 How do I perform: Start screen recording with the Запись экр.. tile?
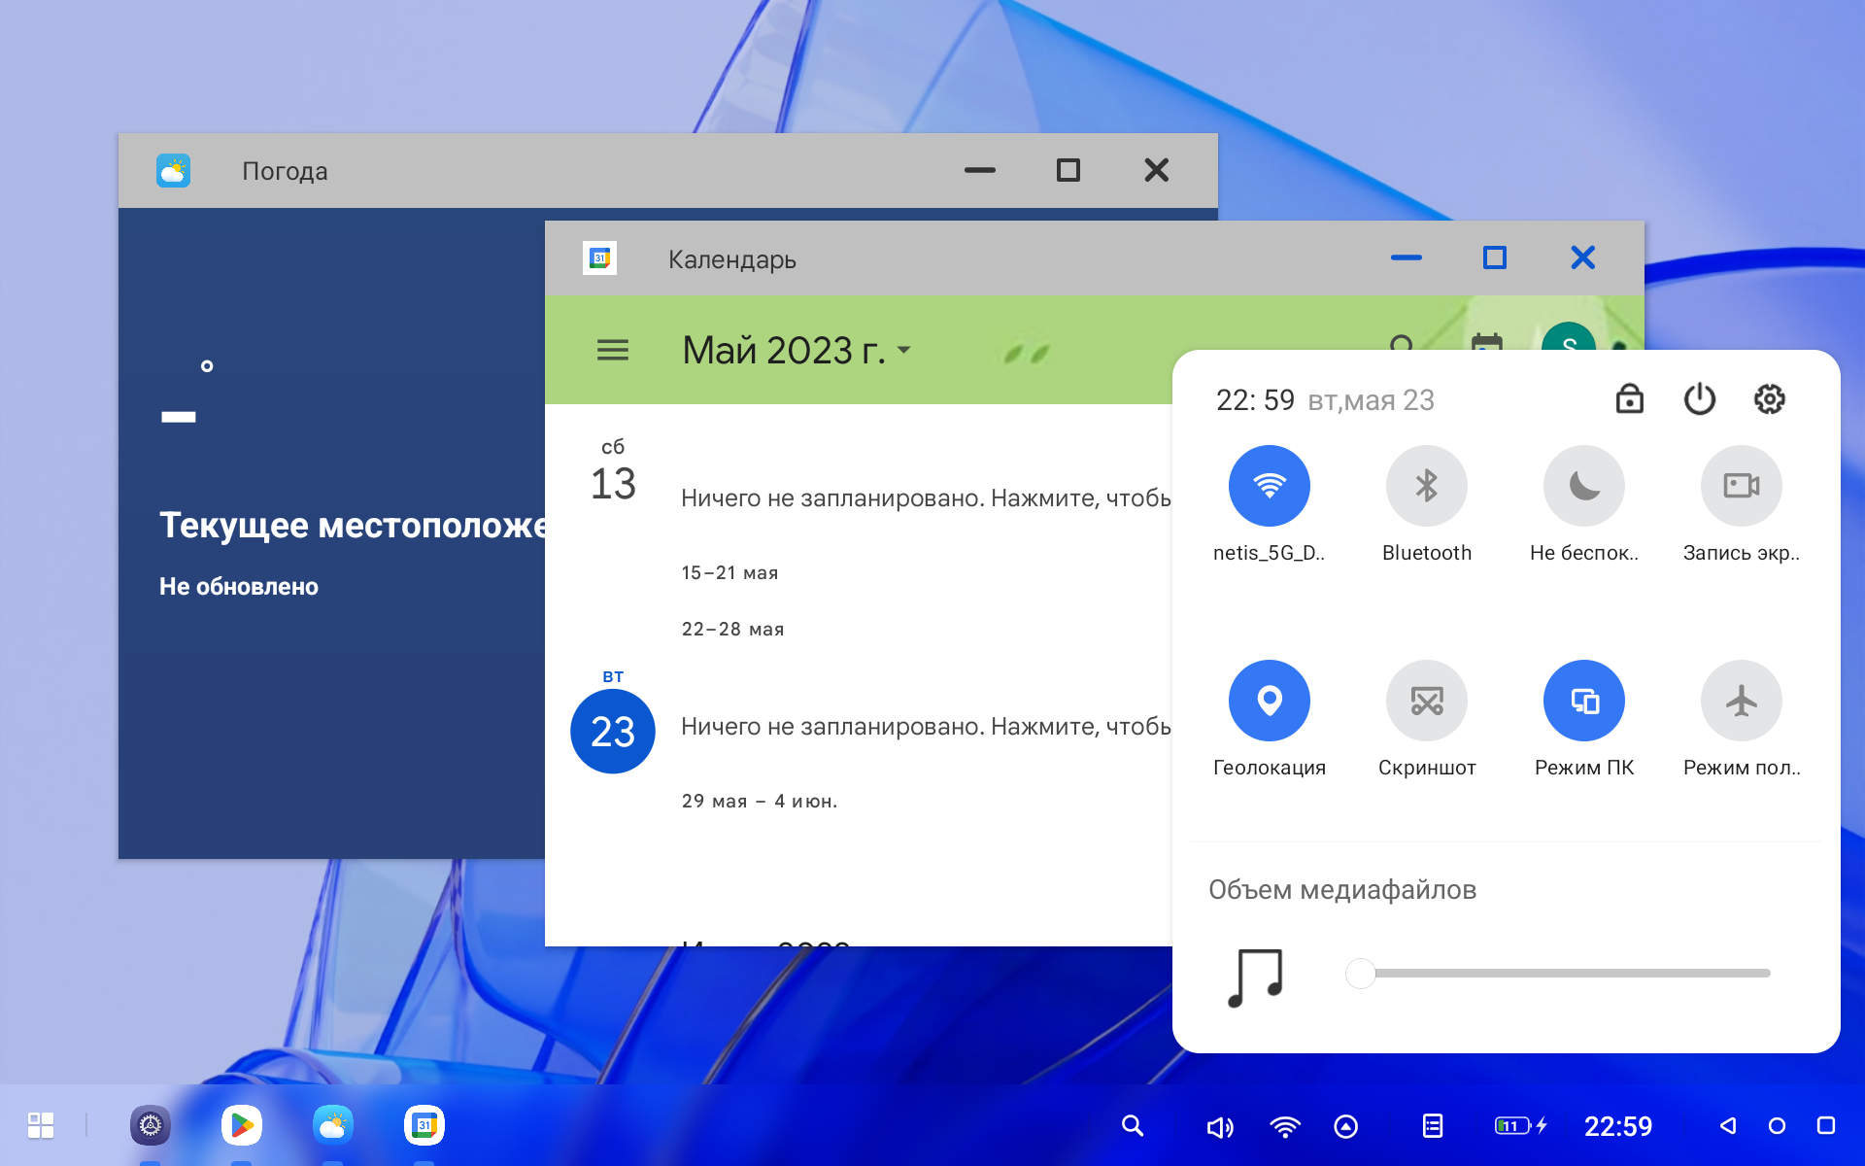(1741, 486)
